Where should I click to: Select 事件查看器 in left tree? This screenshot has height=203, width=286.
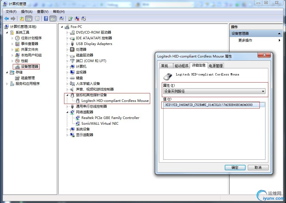[x=30, y=44]
